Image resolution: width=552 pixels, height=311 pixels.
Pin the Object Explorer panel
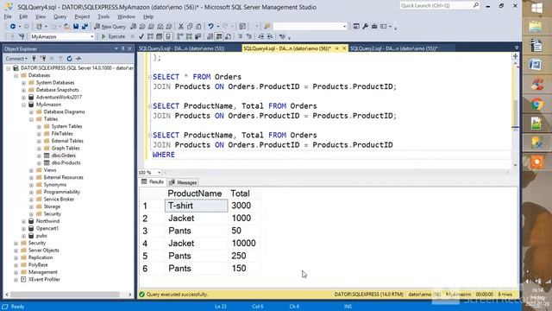(x=122, y=48)
